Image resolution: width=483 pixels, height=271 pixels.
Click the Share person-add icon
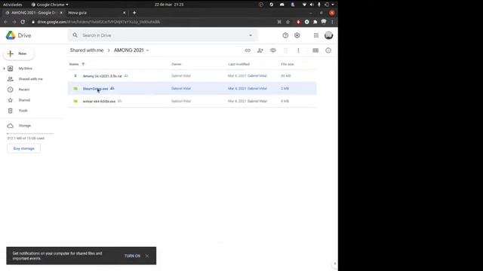click(260, 50)
